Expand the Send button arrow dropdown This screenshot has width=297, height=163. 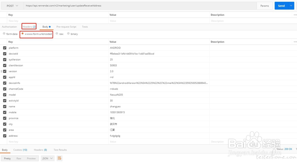[291, 6]
